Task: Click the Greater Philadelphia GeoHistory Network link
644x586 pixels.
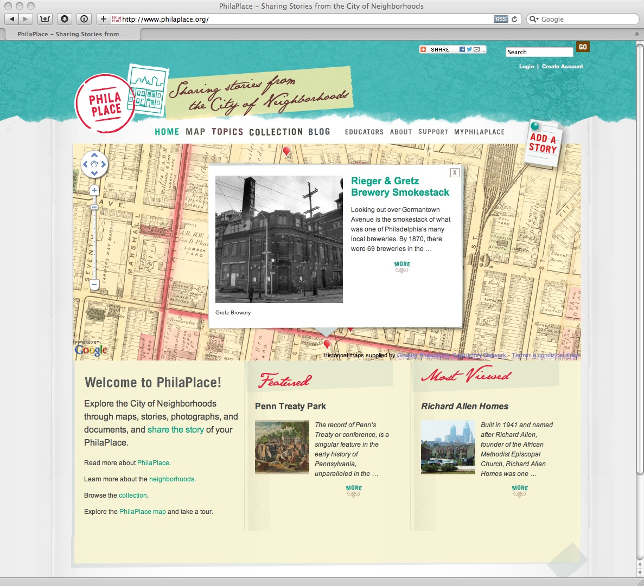Action: coord(451,356)
